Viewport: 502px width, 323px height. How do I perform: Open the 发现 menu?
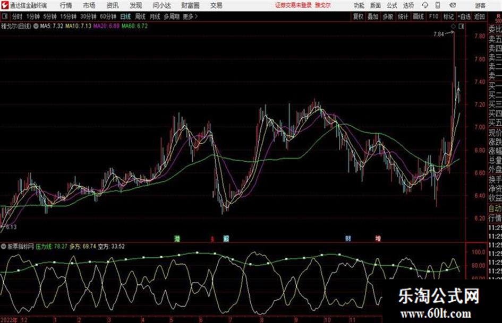coord(136,5)
